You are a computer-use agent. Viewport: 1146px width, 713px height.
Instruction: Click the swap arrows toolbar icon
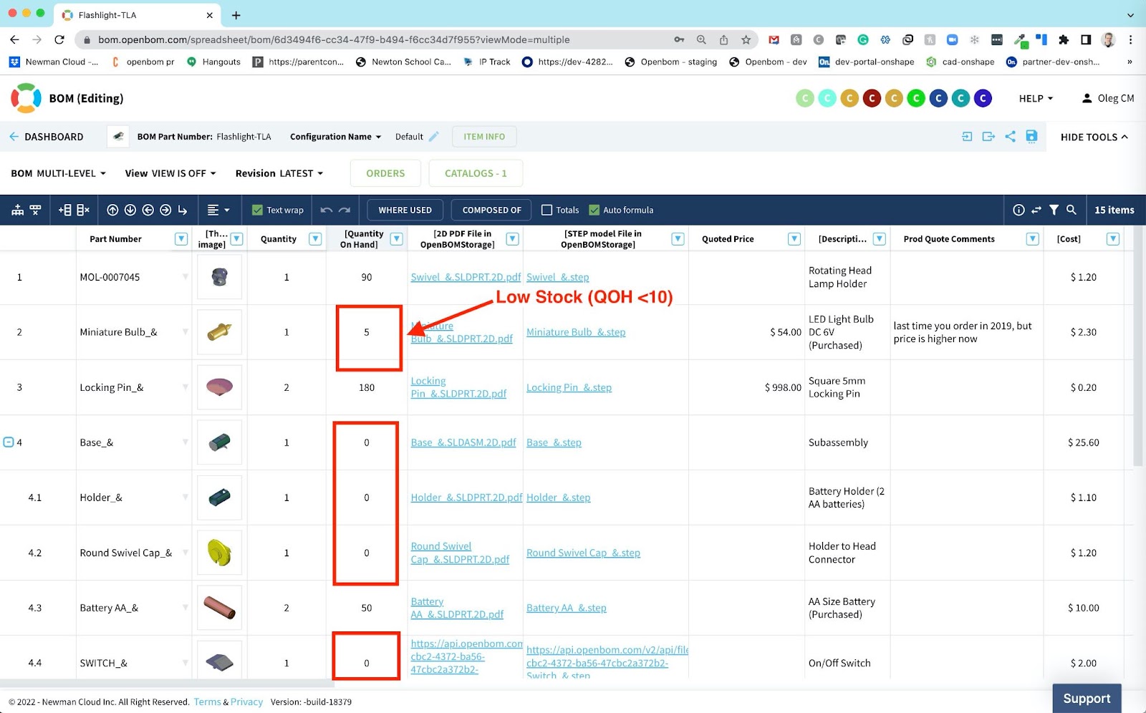pyautogui.click(x=1036, y=210)
